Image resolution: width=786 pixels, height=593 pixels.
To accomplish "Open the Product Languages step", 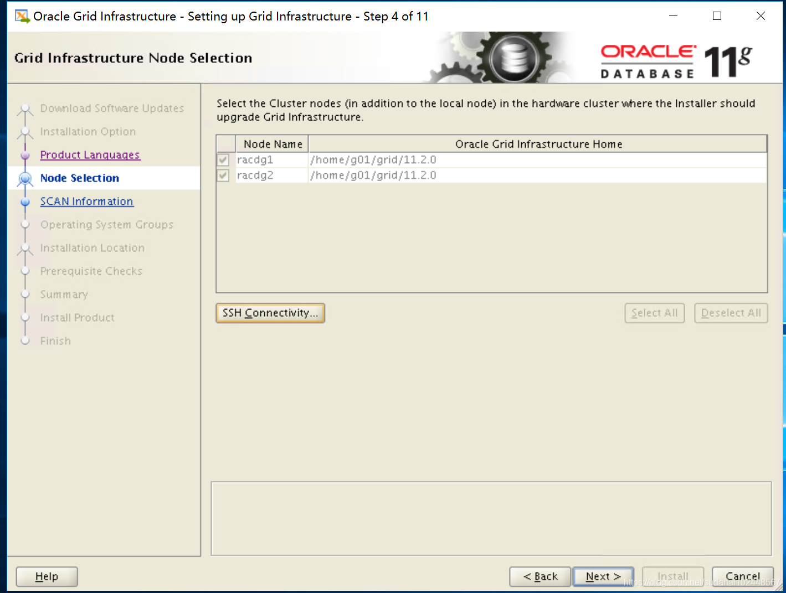I will 90,155.
